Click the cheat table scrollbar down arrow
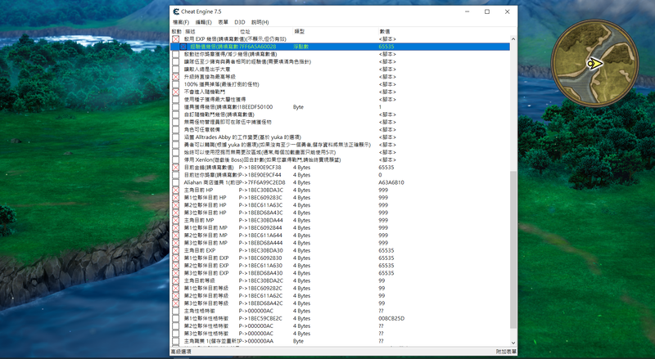 pos(513,343)
